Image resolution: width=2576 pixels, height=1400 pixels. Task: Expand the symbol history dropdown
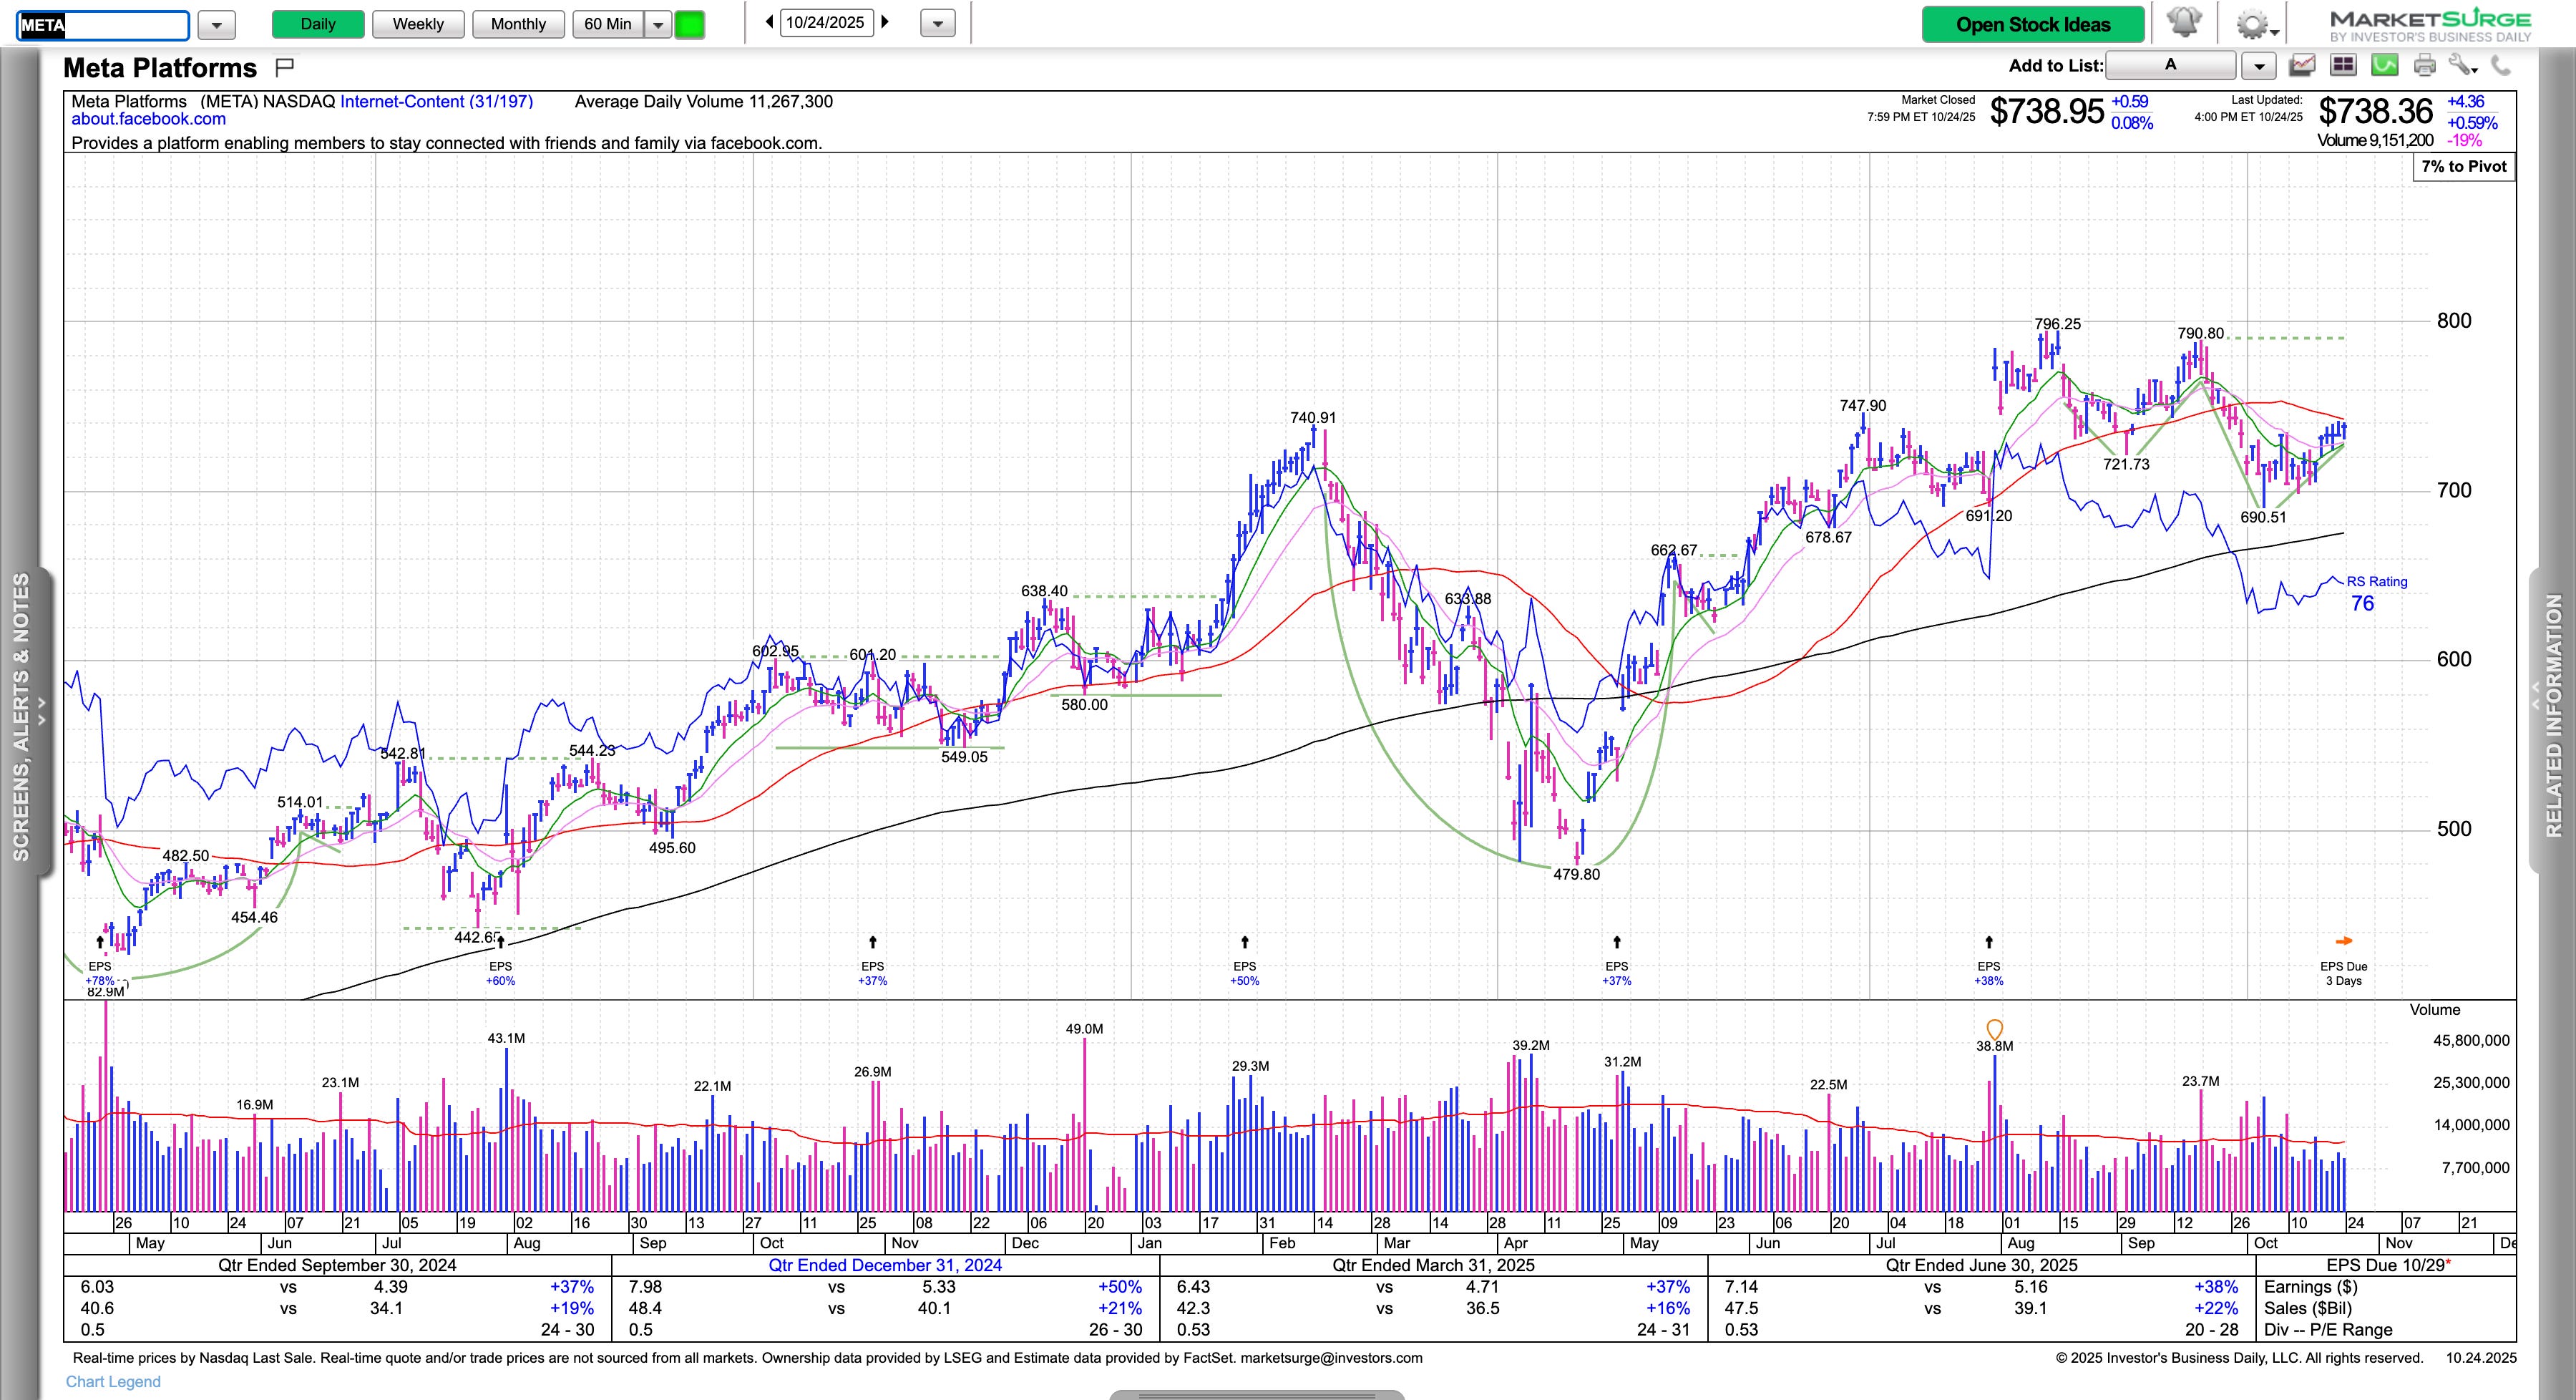[x=216, y=24]
